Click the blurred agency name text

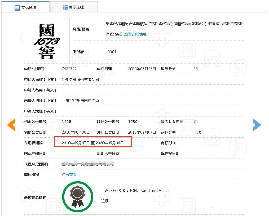click(87, 164)
